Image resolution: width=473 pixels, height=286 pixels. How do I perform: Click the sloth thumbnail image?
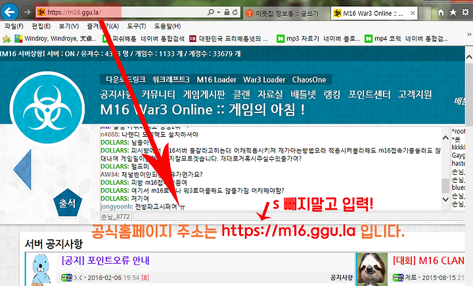[372, 269]
